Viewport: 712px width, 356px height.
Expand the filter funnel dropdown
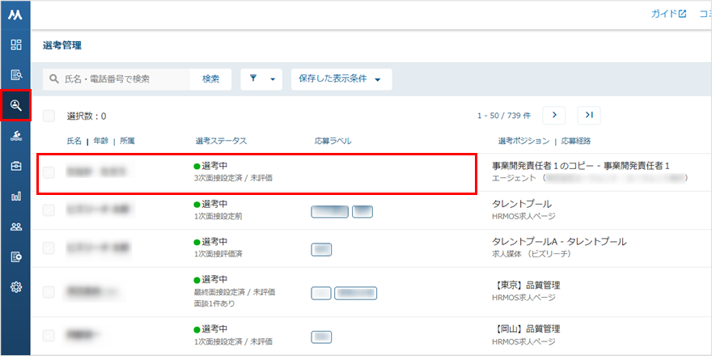click(x=261, y=79)
